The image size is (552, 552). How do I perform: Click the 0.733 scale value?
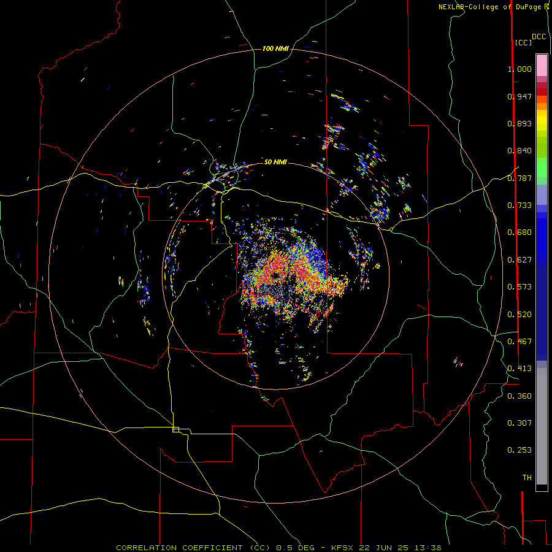pyautogui.click(x=519, y=205)
